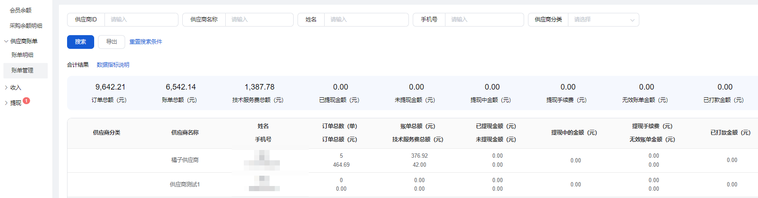Expand the 收入 sidebar menu
The height and width of the screenshot is (198, 758).
[15, 88]
